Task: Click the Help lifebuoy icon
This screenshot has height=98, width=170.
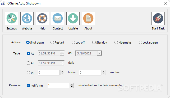Action: pos(42,18)
